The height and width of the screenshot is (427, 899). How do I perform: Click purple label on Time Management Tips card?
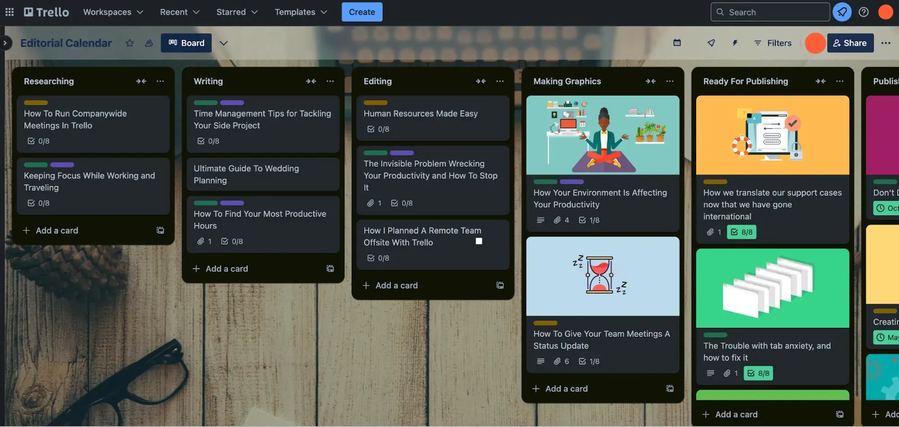coord(232,103)
